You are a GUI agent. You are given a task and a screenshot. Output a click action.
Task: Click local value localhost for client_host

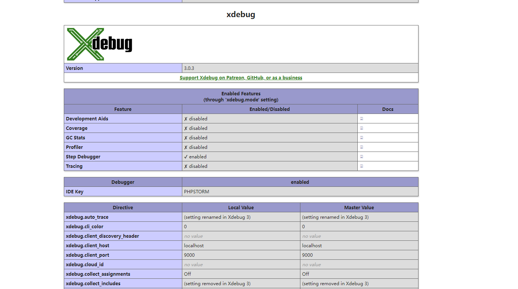pyautogui.click(x=194, y=246)
